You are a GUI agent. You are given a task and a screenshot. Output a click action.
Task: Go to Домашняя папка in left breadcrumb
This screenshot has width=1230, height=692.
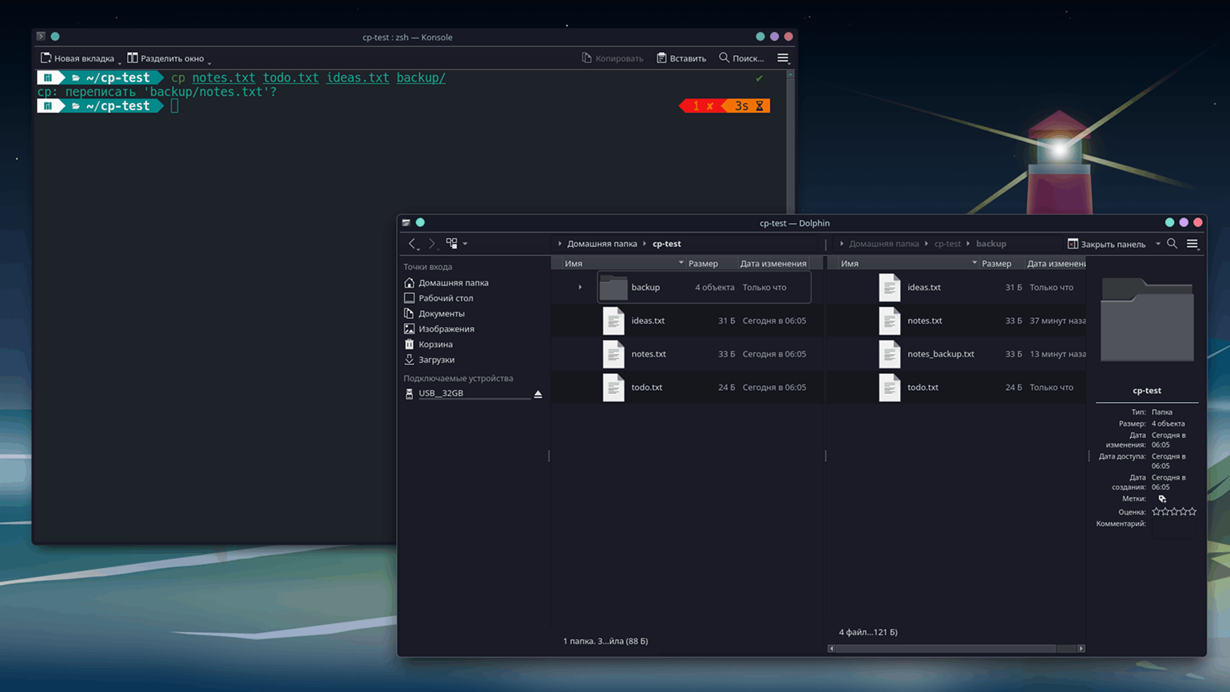(601, 244)
